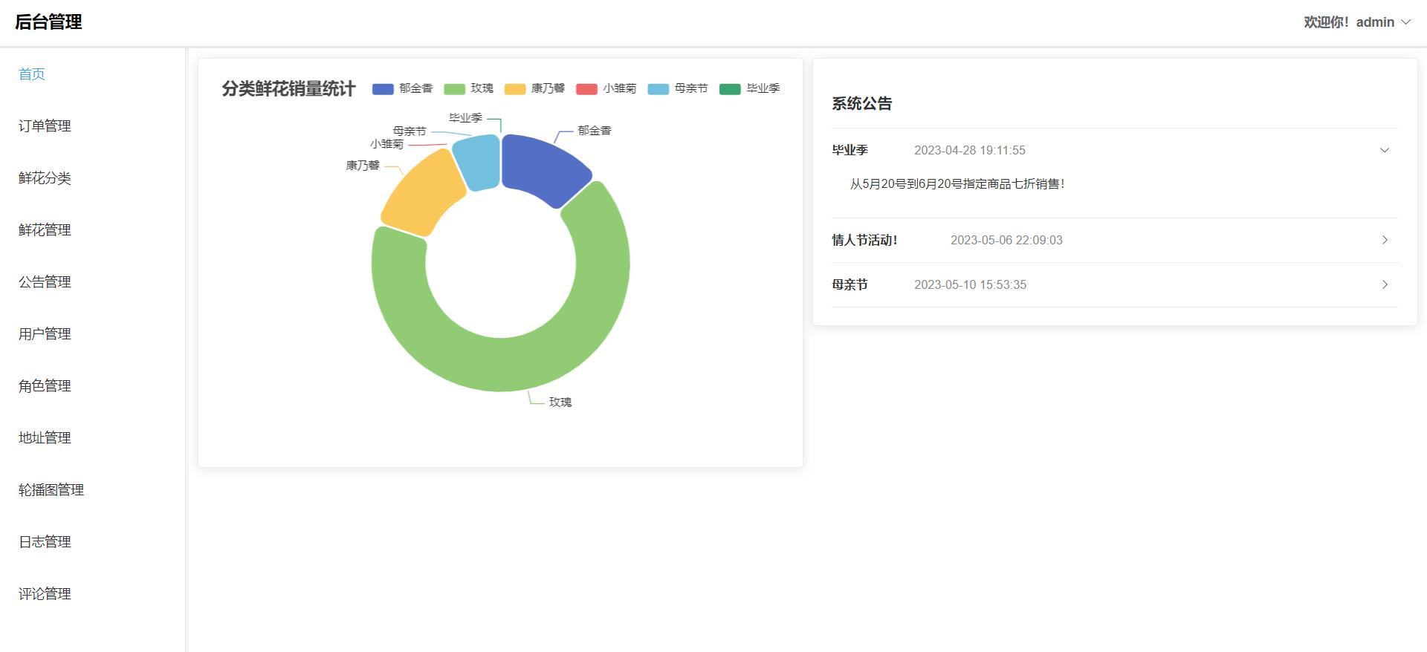Expand the 母亲节 announcement arrow

tap(1385, 284)
